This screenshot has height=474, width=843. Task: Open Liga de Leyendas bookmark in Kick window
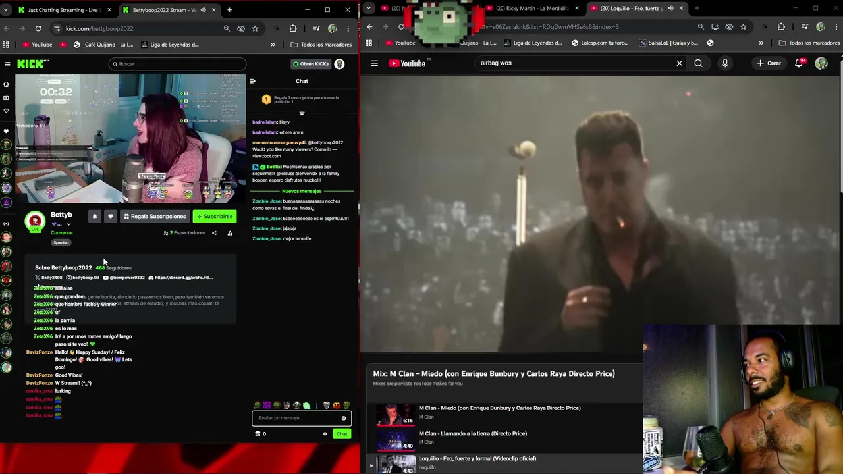169,45
